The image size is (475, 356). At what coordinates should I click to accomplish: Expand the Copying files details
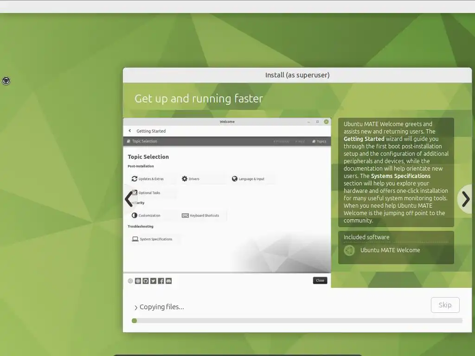pyautogui.click(x=136, y=307)
